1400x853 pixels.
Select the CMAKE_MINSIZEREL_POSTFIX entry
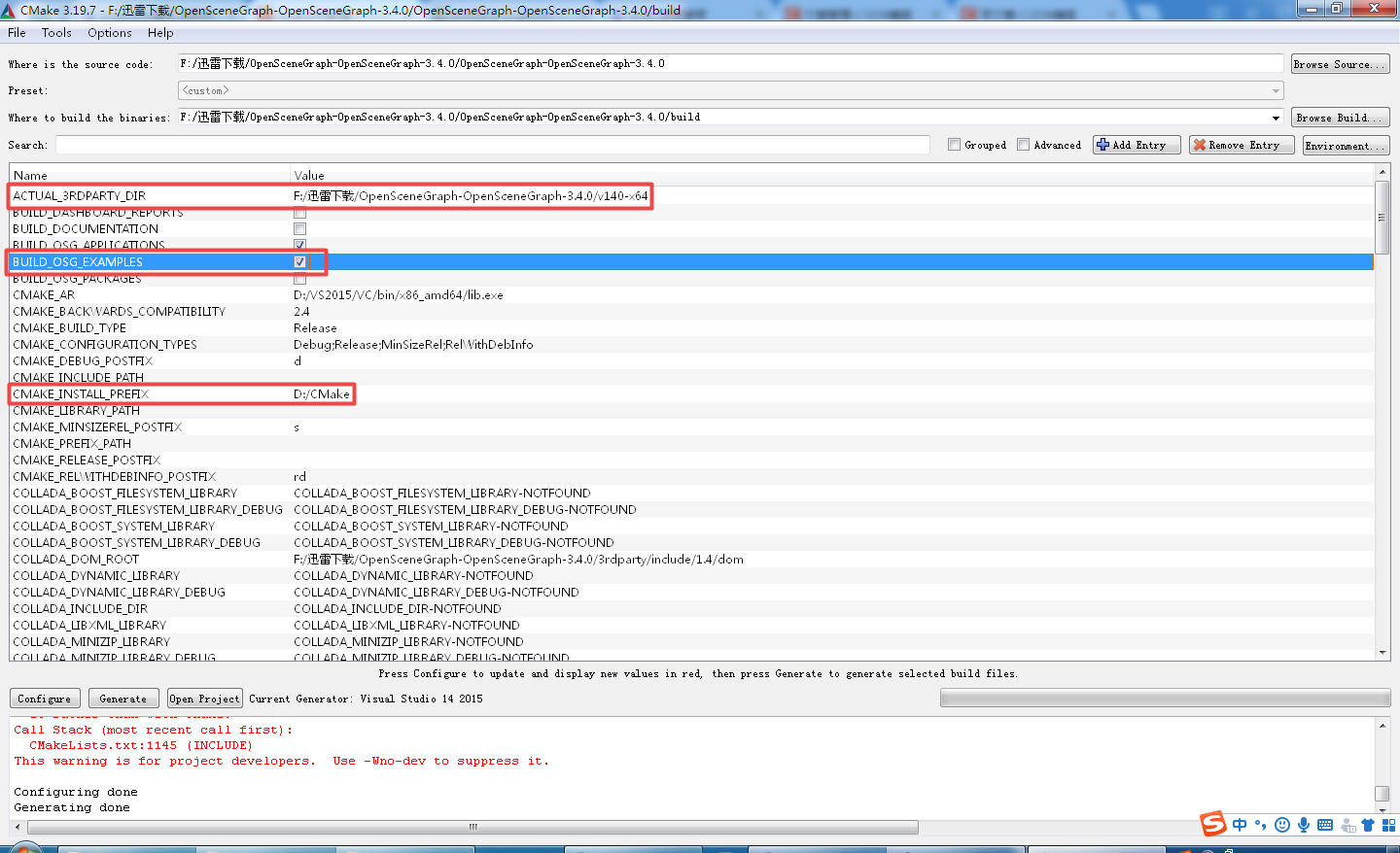(x=97, y=427)
